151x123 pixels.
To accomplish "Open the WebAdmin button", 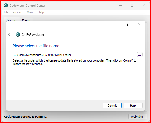I will (138, 117).
